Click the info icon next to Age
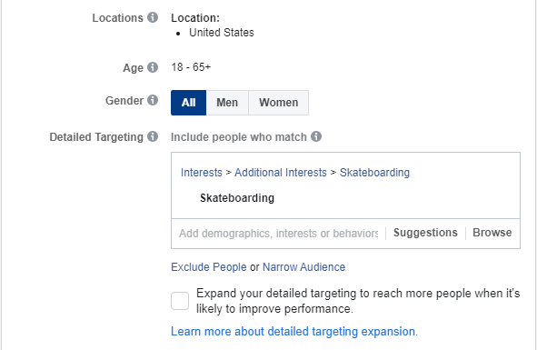 [x=153, y=67]
